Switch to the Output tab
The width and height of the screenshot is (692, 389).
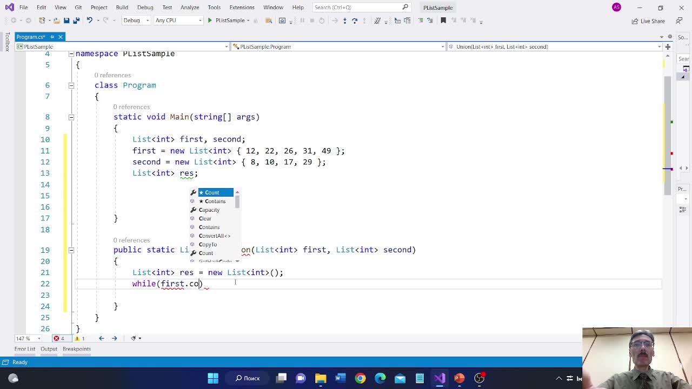tap(49, 349)
